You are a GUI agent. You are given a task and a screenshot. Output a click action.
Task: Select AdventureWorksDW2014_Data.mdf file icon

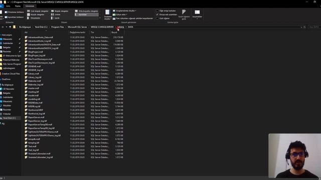pyautogui.click(x=26, y=44)
